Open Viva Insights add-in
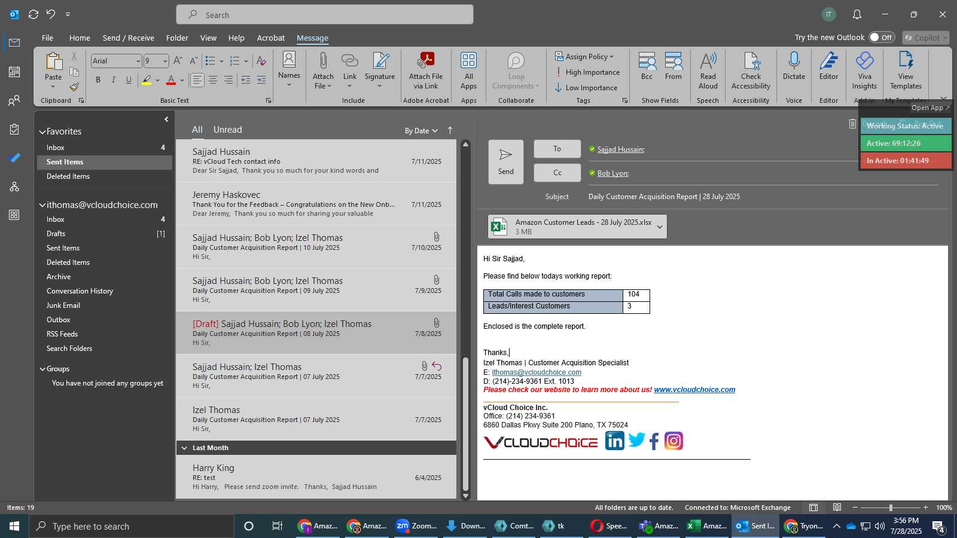 pos(864,71)
